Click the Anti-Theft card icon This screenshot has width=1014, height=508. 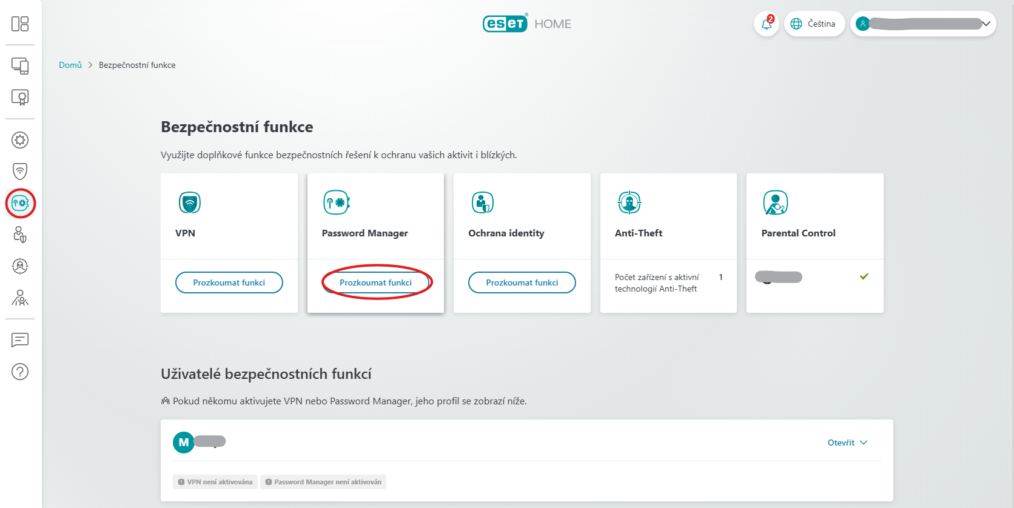630,202
